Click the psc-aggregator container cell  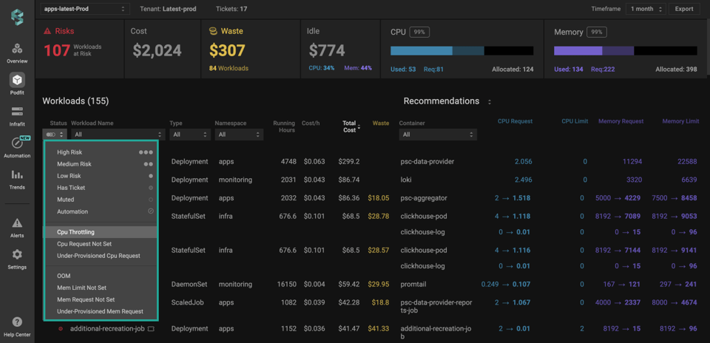tap(422, 198)
